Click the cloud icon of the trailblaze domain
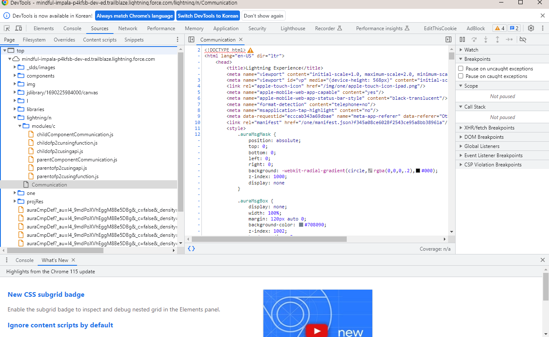 16,59
